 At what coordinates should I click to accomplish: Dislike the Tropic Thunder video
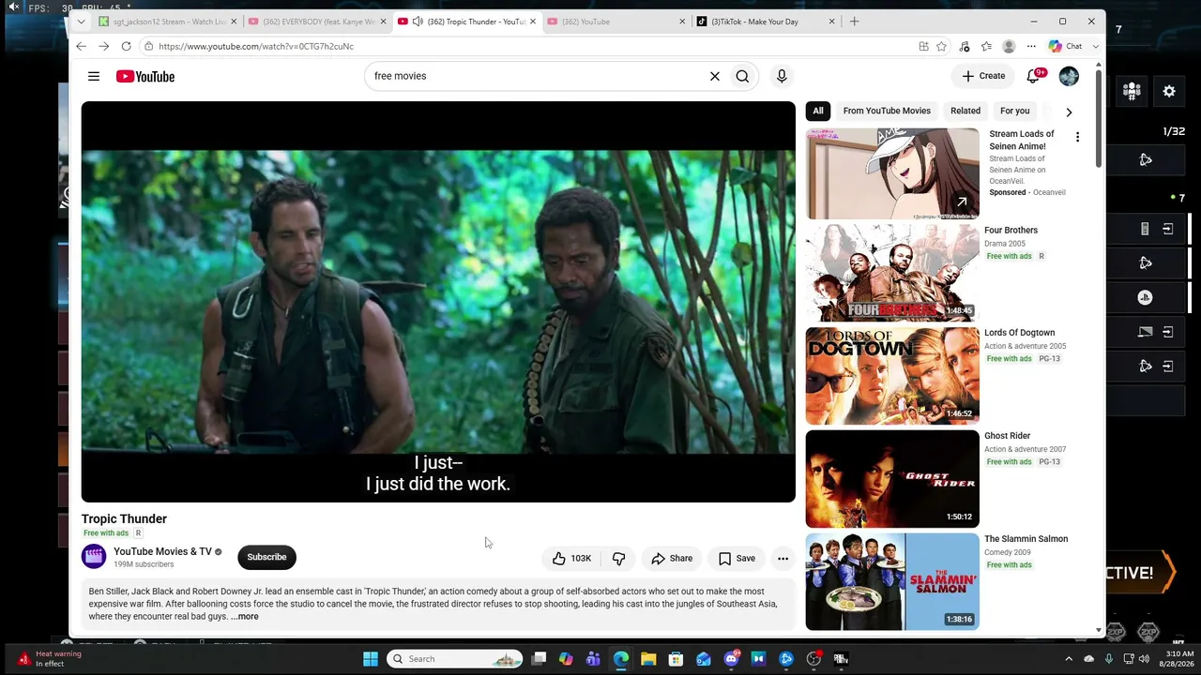(x=619, y=559)
